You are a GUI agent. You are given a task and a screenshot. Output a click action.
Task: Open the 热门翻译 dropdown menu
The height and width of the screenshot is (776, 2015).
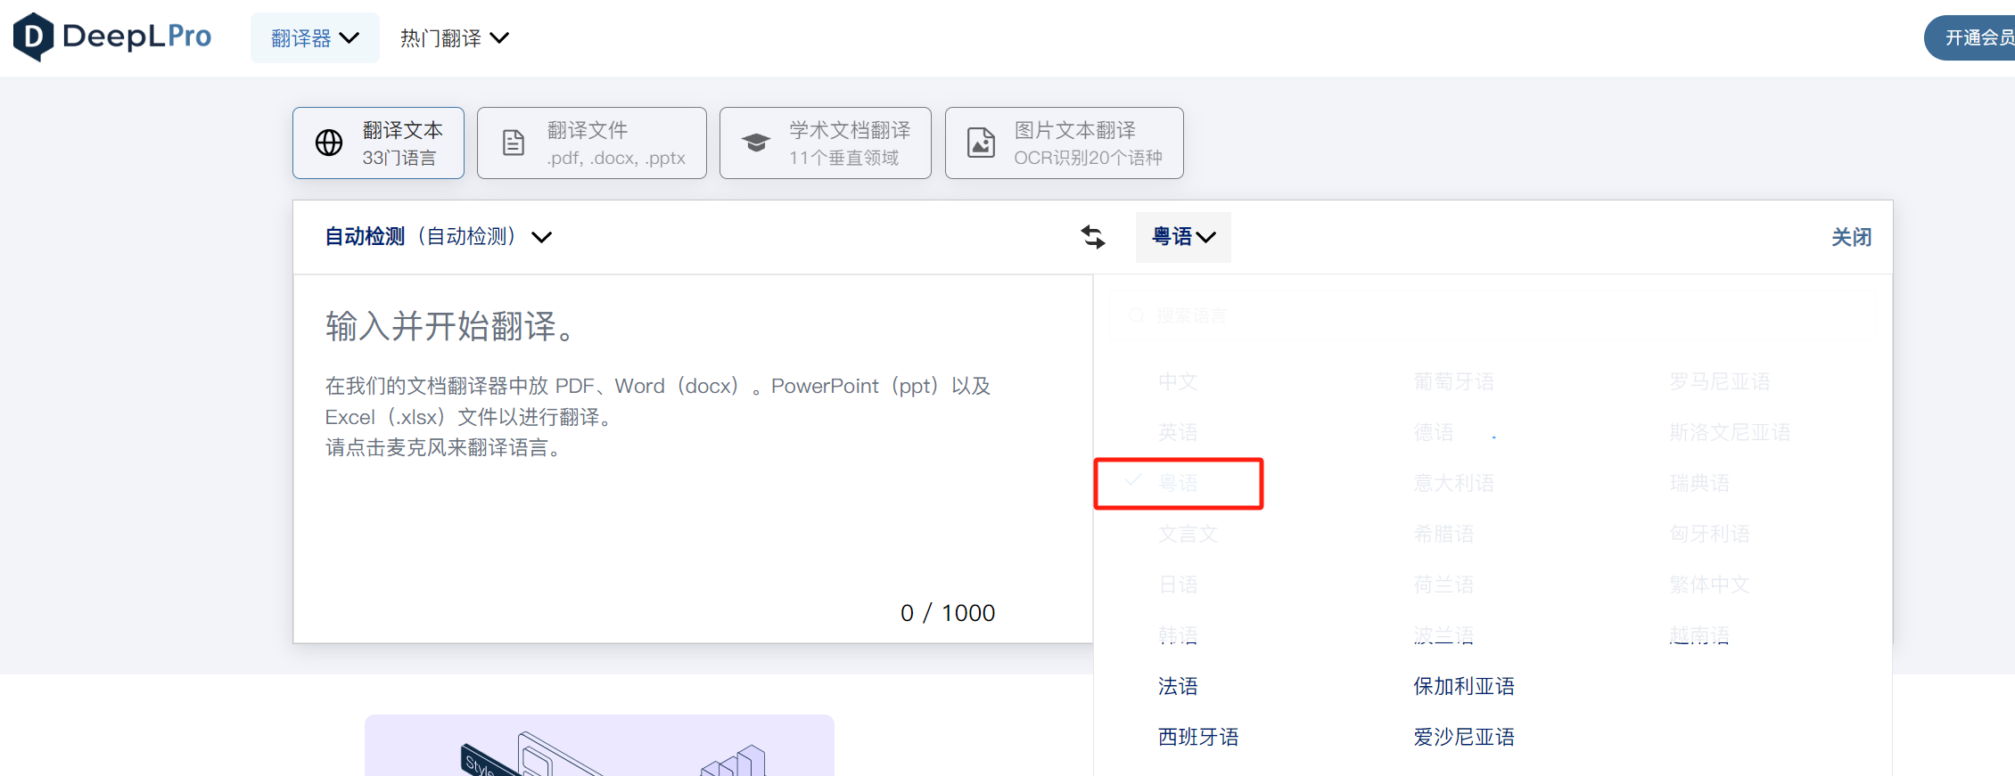[x=455, y=38]
